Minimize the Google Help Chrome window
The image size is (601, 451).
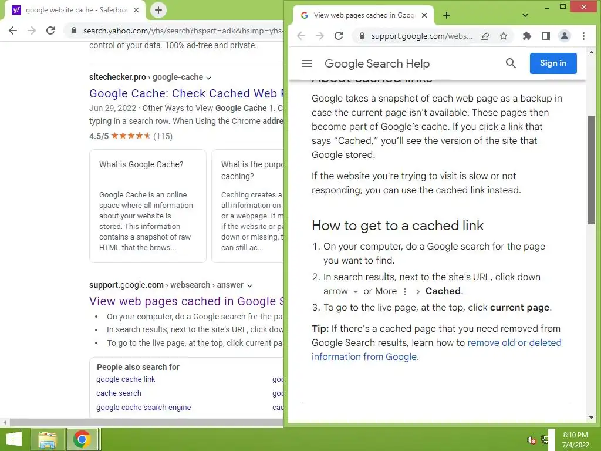coord(547,7)
